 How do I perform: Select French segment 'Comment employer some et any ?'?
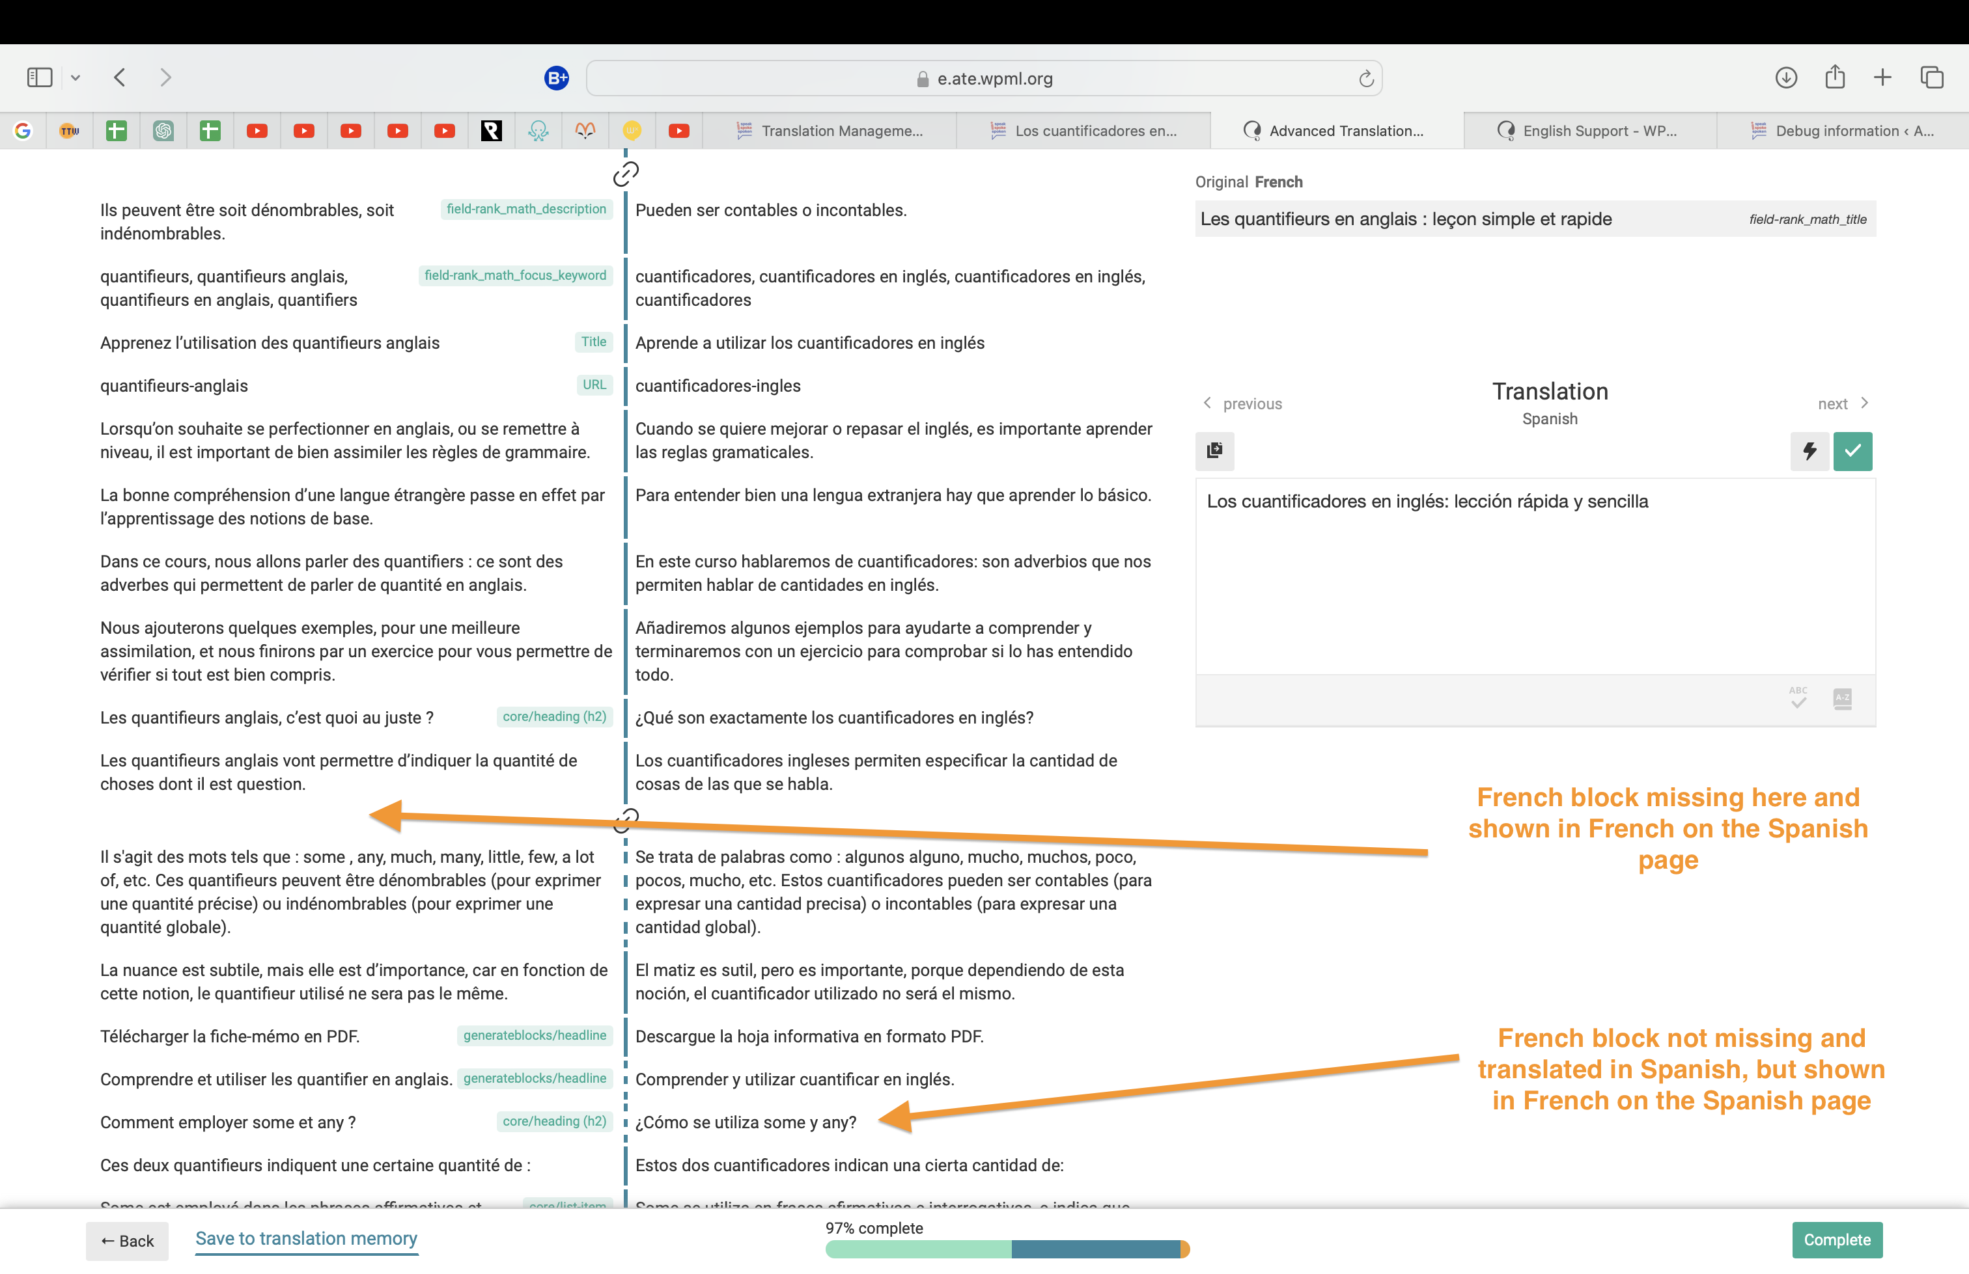pos(227,1122)
